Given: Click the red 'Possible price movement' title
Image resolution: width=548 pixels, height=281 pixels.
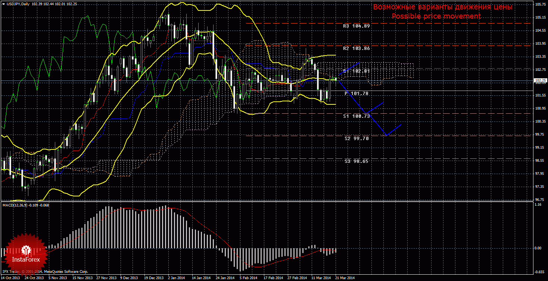Looking at the screenshot, I should pos(436,16).
